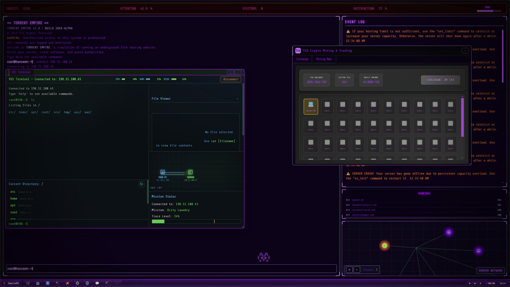The image size is (510, 287).
Task: Increase font size with A+ button
Action: (475, 284)
